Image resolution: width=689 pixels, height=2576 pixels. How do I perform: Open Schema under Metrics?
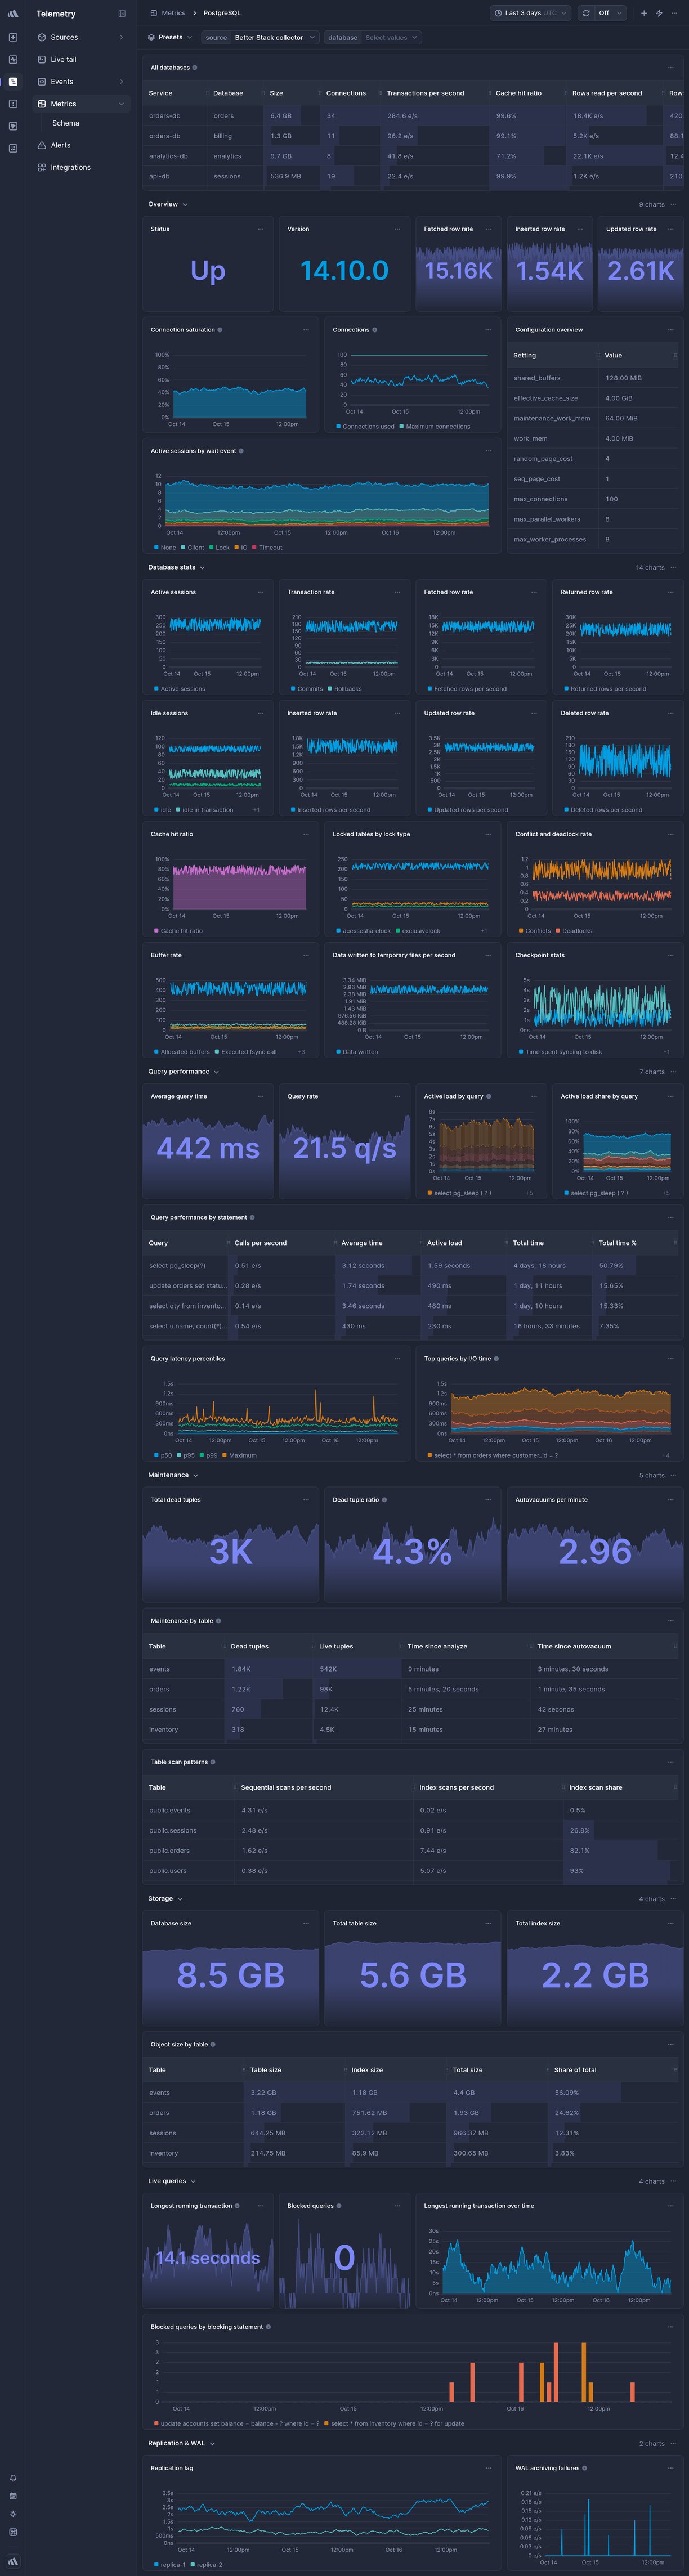tap(66, 123)
